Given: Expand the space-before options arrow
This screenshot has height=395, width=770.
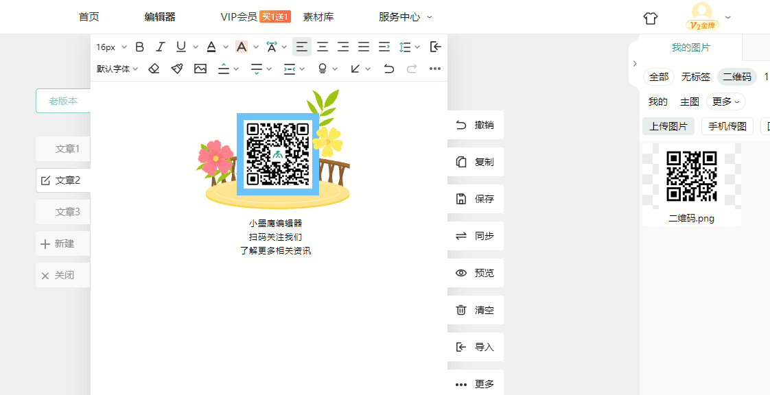Looking at the screenshot, I should click(236, 69).
